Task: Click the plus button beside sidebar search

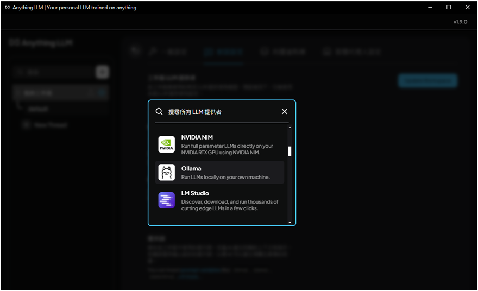Action: tap(102, 72)
